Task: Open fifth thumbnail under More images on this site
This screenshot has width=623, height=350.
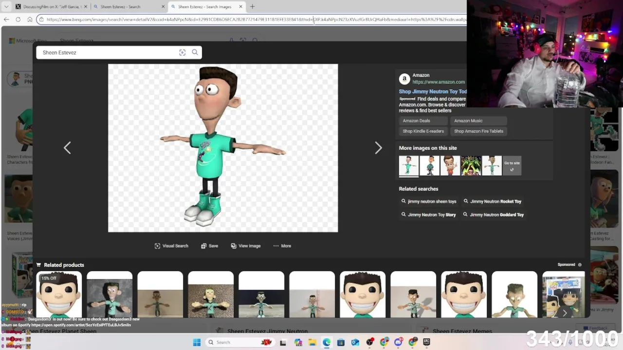Action: [492, 165]
